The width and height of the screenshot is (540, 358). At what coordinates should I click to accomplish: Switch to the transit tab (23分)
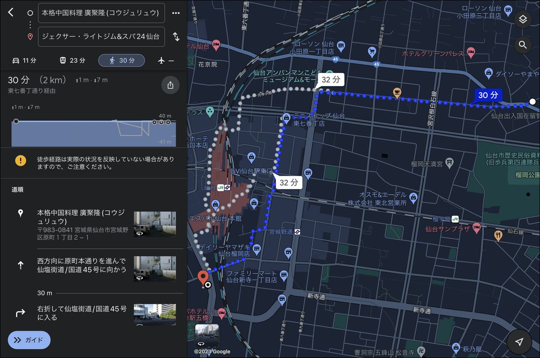coord(72,60)
